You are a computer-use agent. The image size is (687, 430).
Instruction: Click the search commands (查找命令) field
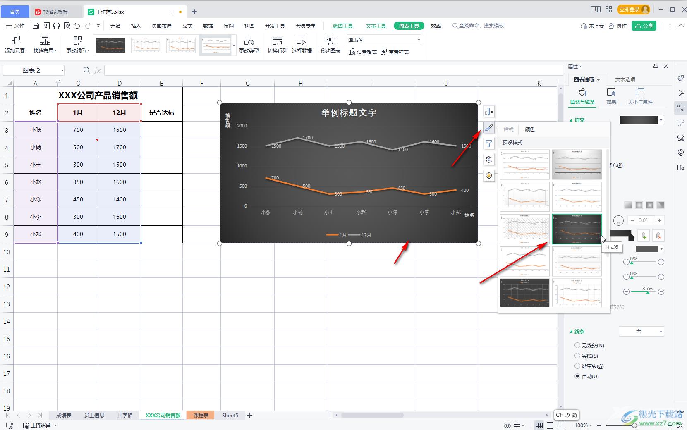coord(478,26)
